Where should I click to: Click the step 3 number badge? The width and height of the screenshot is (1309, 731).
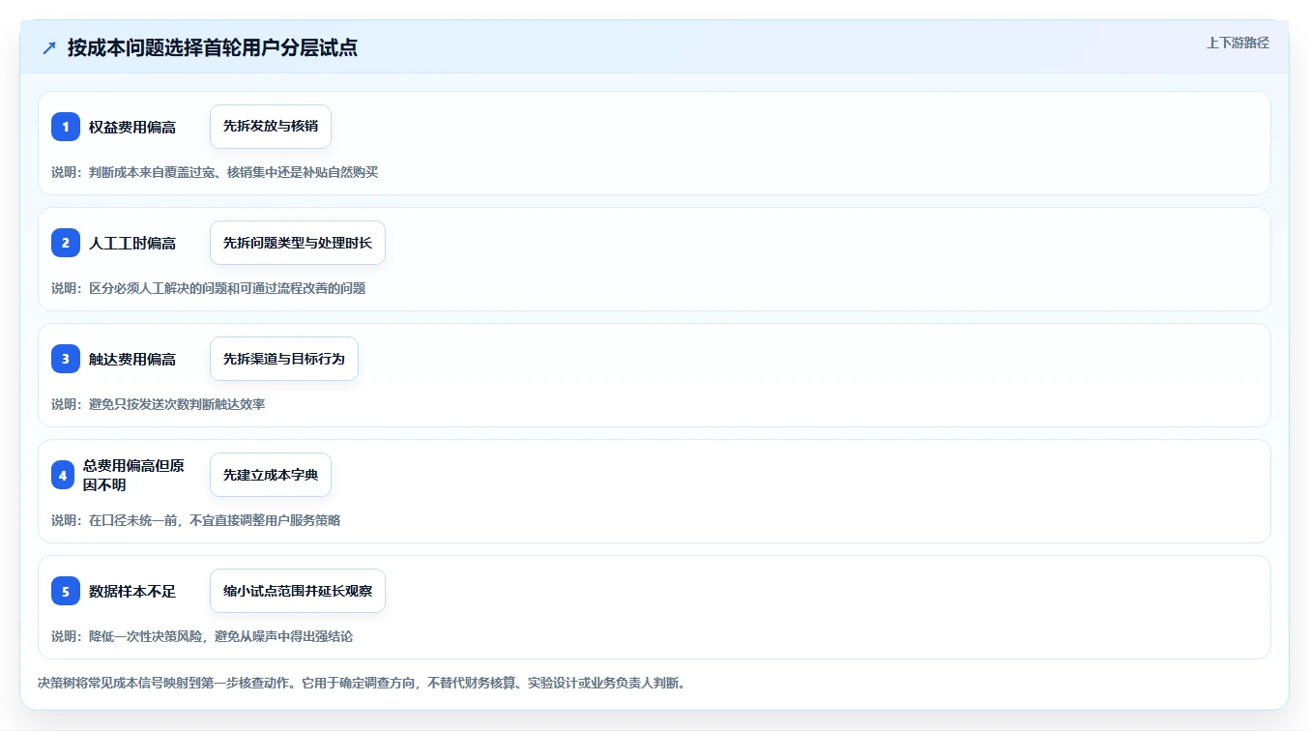click(x=66, y=359)
